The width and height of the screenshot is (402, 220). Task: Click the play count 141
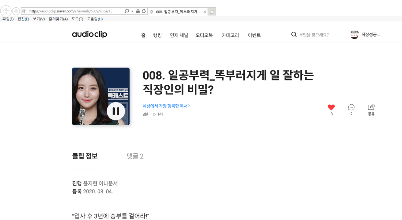[x=158, y=114]
